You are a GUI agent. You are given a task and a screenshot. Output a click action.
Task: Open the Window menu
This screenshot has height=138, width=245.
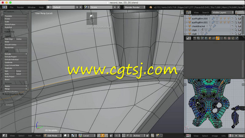[x=32, y=7]
